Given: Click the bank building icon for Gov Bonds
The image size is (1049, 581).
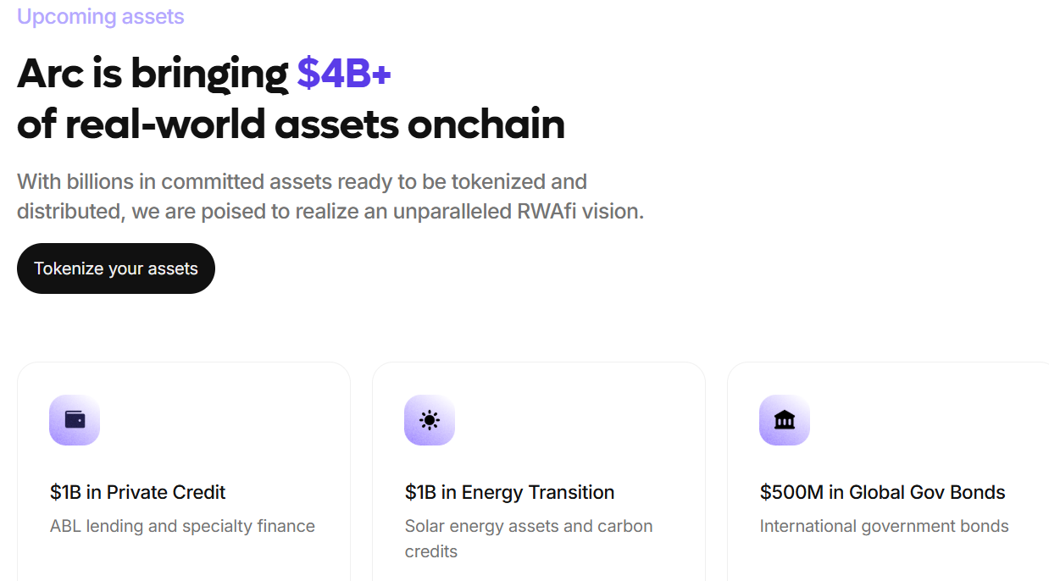Looking at the screenshot, I should [785, 420].
